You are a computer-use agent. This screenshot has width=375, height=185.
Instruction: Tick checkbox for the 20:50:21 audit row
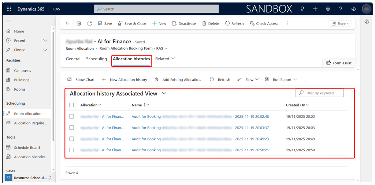click(x=71, y=150)
